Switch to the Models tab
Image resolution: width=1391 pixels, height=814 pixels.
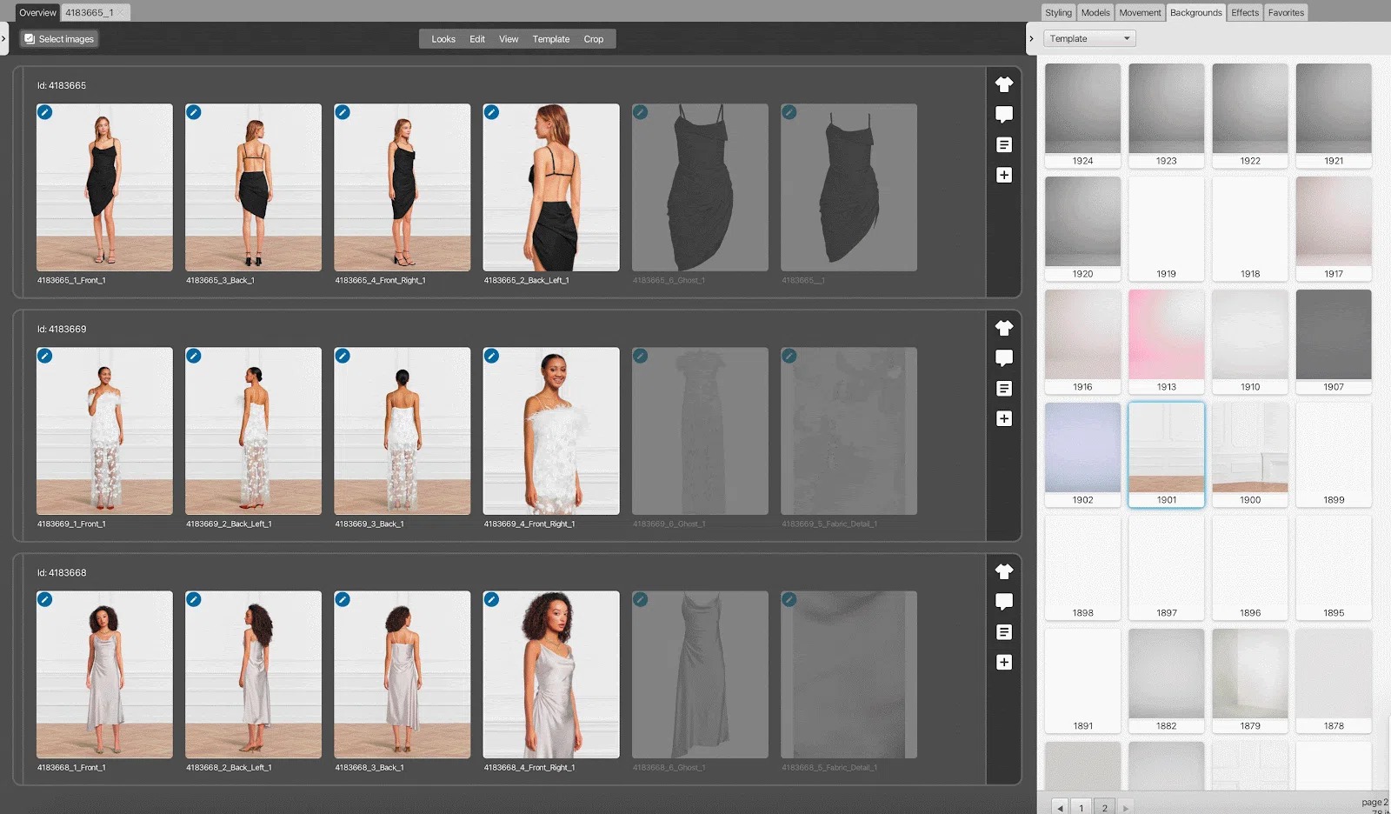point(1095,12)
